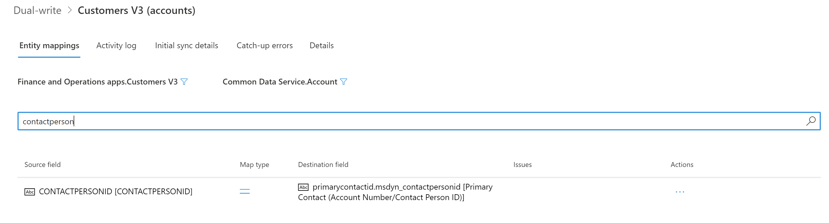Viewport: 829px width, 223px height.
Task: Click the Source field column header
Action: (42, 165)
